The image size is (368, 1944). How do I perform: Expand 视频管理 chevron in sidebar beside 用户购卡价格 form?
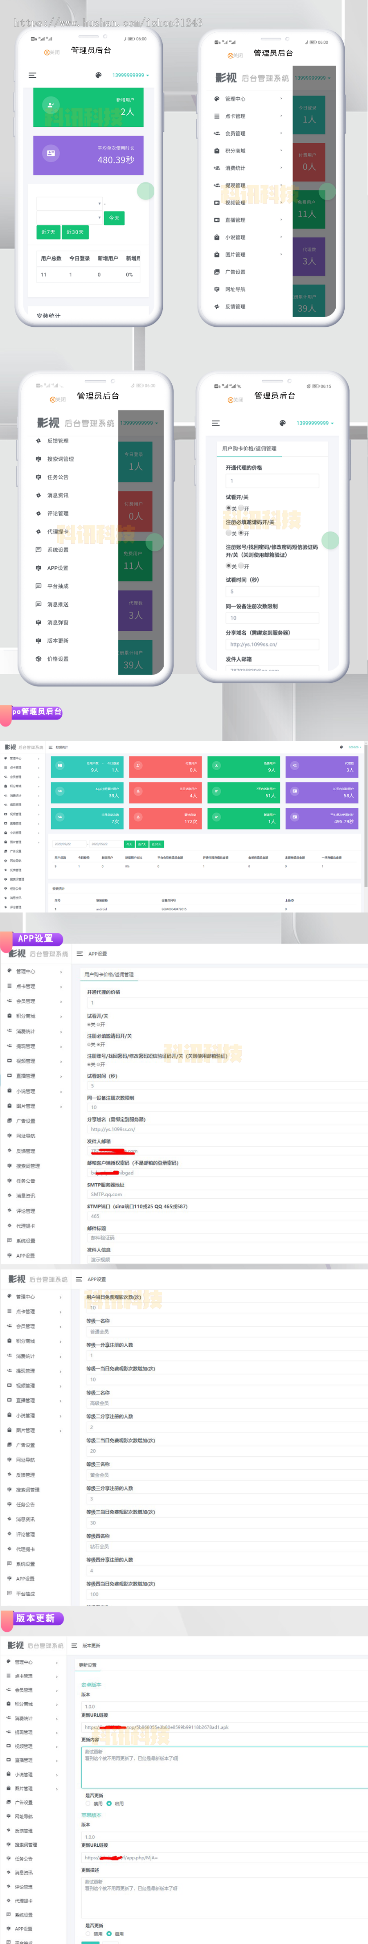coord(61,1061)
